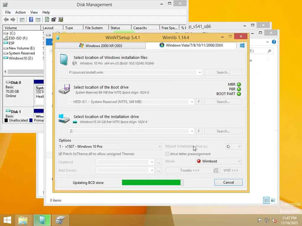
Task: Open the Windows Start button
Action: tap(7, 220)
